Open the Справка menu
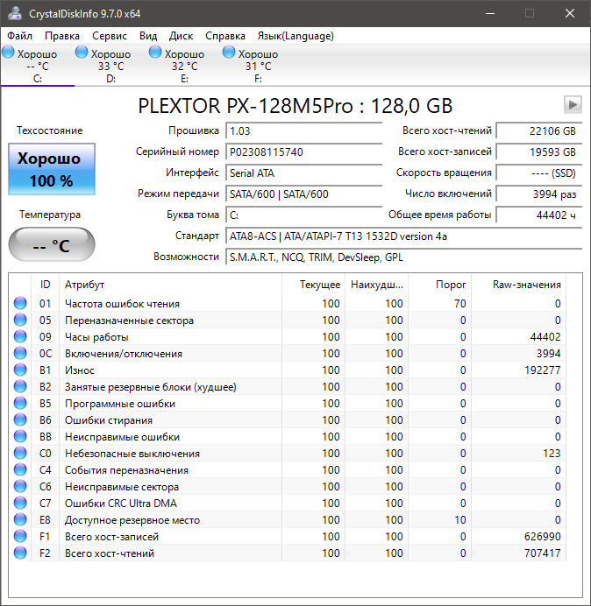The width and height of the screenshot is (591, 606). tap(224, 36)
